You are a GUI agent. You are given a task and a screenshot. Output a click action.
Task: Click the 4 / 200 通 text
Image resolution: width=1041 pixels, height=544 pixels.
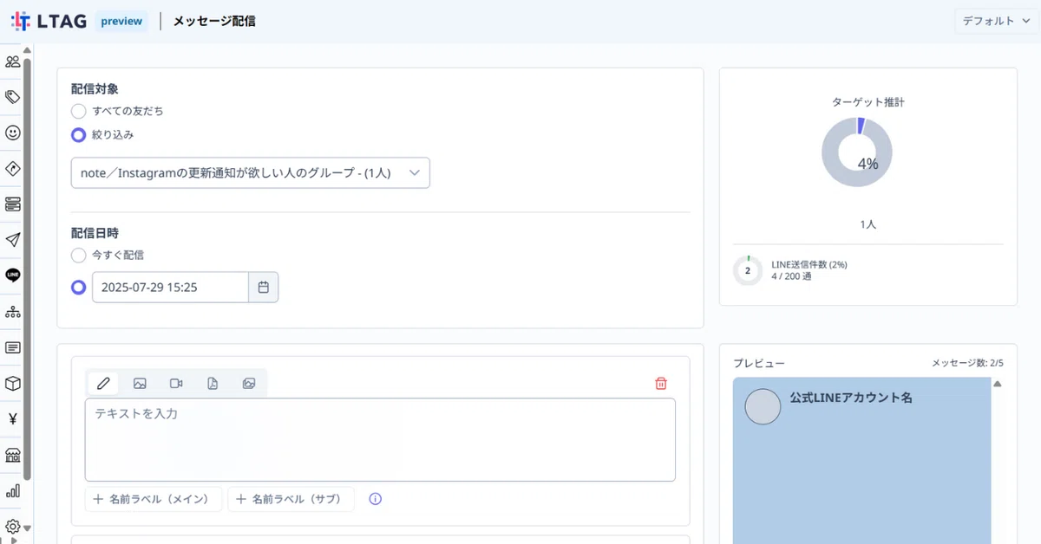[791, 277]
